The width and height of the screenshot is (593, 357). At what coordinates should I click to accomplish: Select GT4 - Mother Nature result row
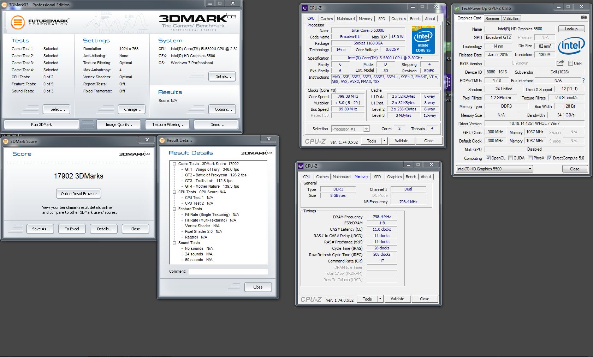212,186
